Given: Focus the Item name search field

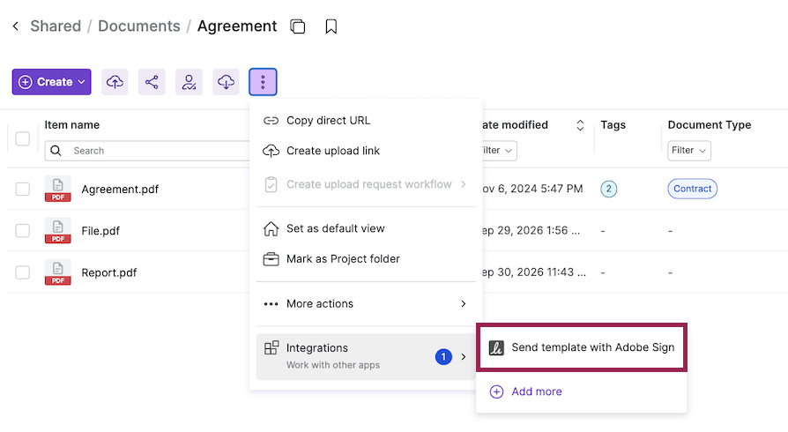Looking at the screenshot, I should [146, 151].
